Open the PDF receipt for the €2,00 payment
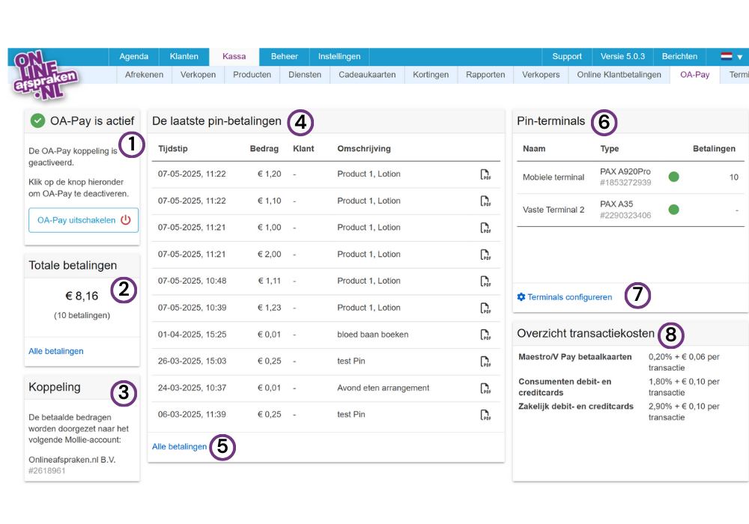The height and width of the screenshot is (524, 749). pos(485,255)
